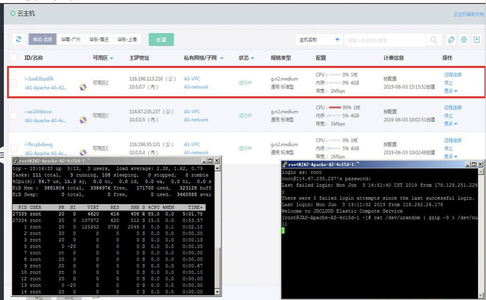Image resolution: width=486 pixels, height=300 pixels.
Task: Refresh the cloud host list
Action: coord(19,39)
